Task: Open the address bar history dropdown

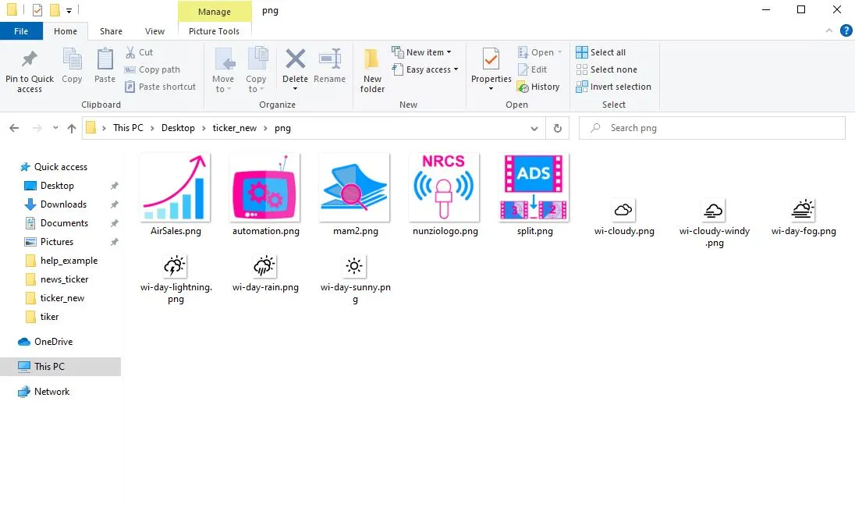Action: point(534,128)
